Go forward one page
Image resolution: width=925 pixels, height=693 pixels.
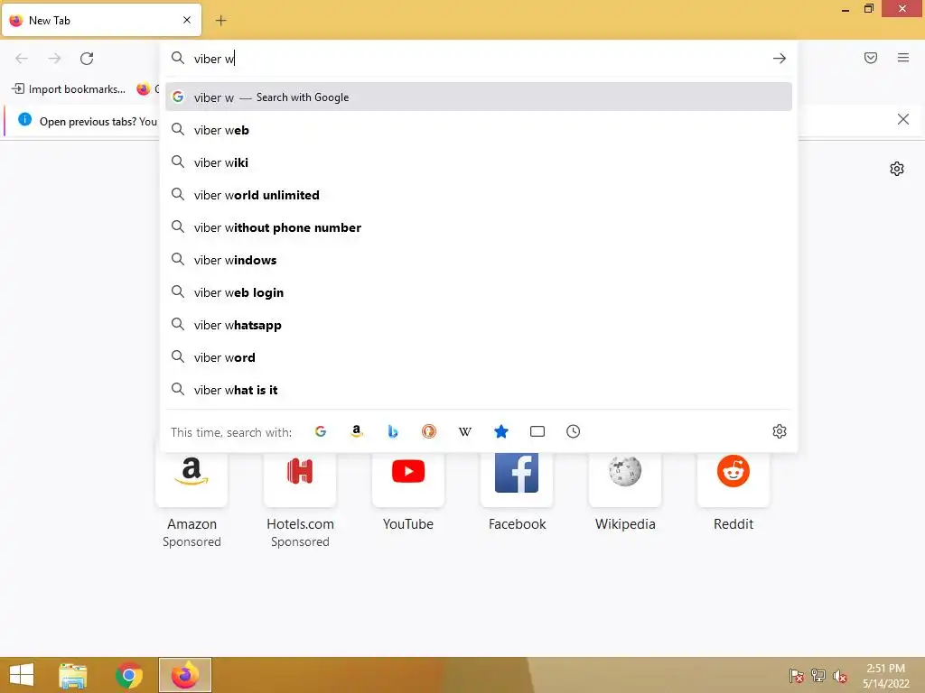(x=54, y=59)
